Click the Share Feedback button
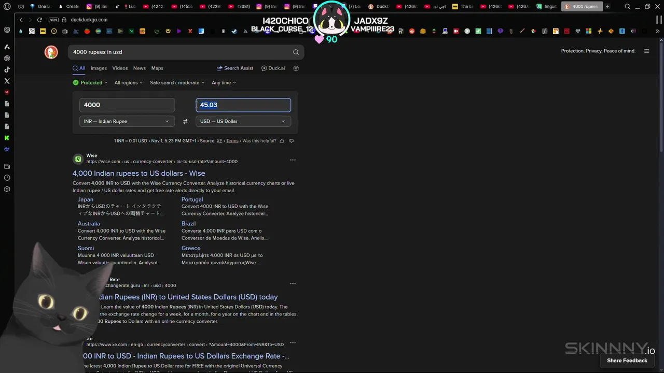 coord(627,361)
